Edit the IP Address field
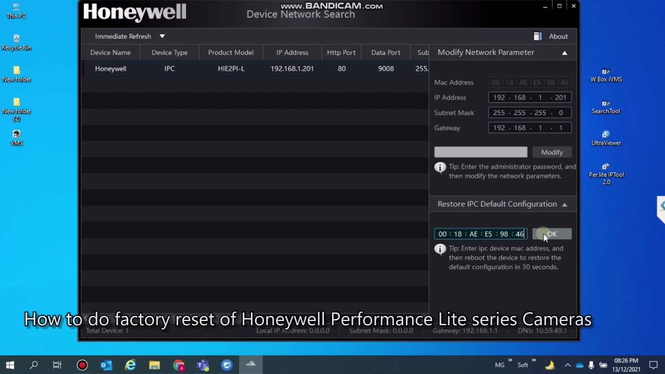This screenshot has width=665, height=374. (x=530, y=98)
